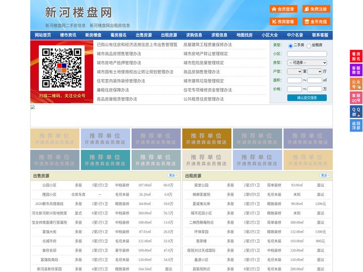Click the purple 客服微信 side icon

pyautogui.click(x=356, y=70)
